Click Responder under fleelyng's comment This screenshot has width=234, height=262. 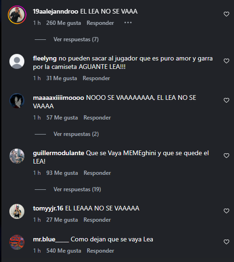point(96,78)
